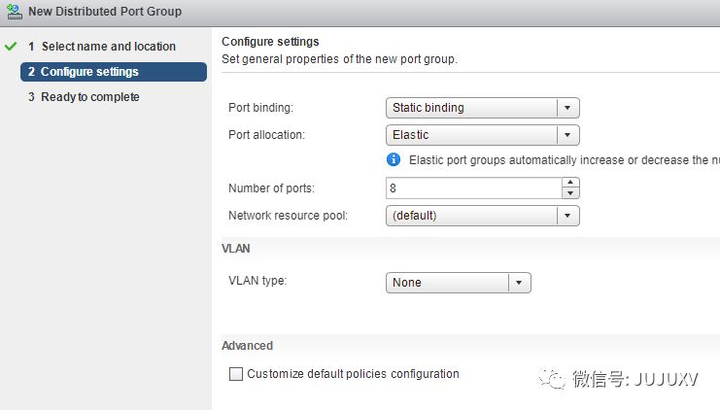This screenshot has height=410, width=720.
Task: Click the blue info icon below Port allocation
Action: click(394, 159)
